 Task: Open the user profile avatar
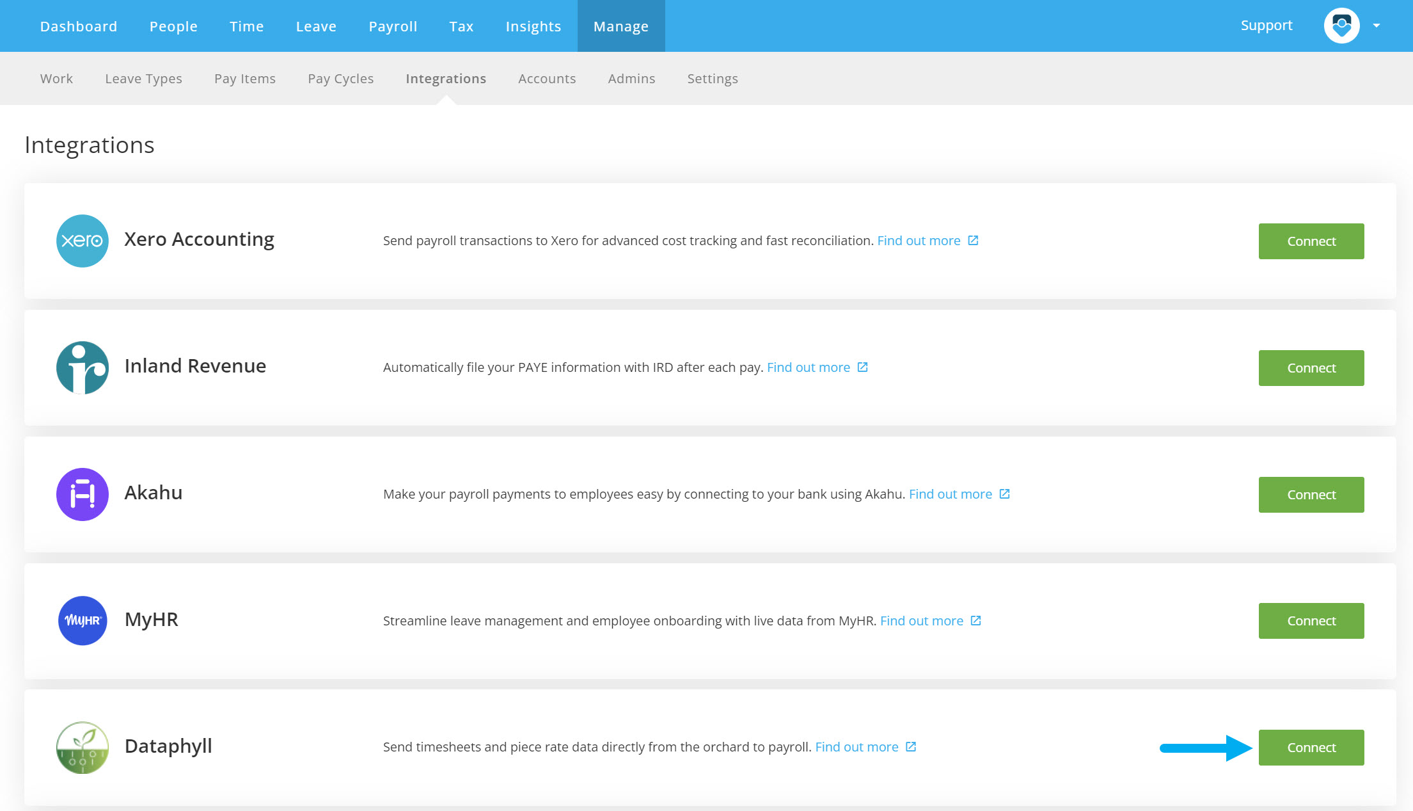[1341, 26]
